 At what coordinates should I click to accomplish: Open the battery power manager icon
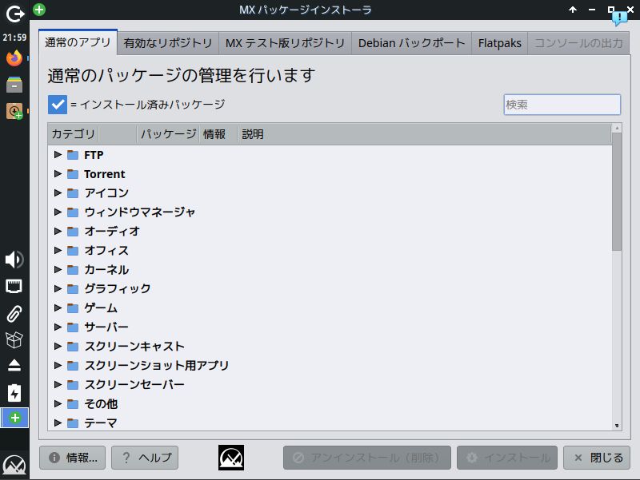pos(14,393)
